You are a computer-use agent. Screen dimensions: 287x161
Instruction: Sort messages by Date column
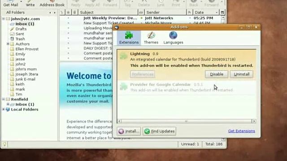coord(206,12)
